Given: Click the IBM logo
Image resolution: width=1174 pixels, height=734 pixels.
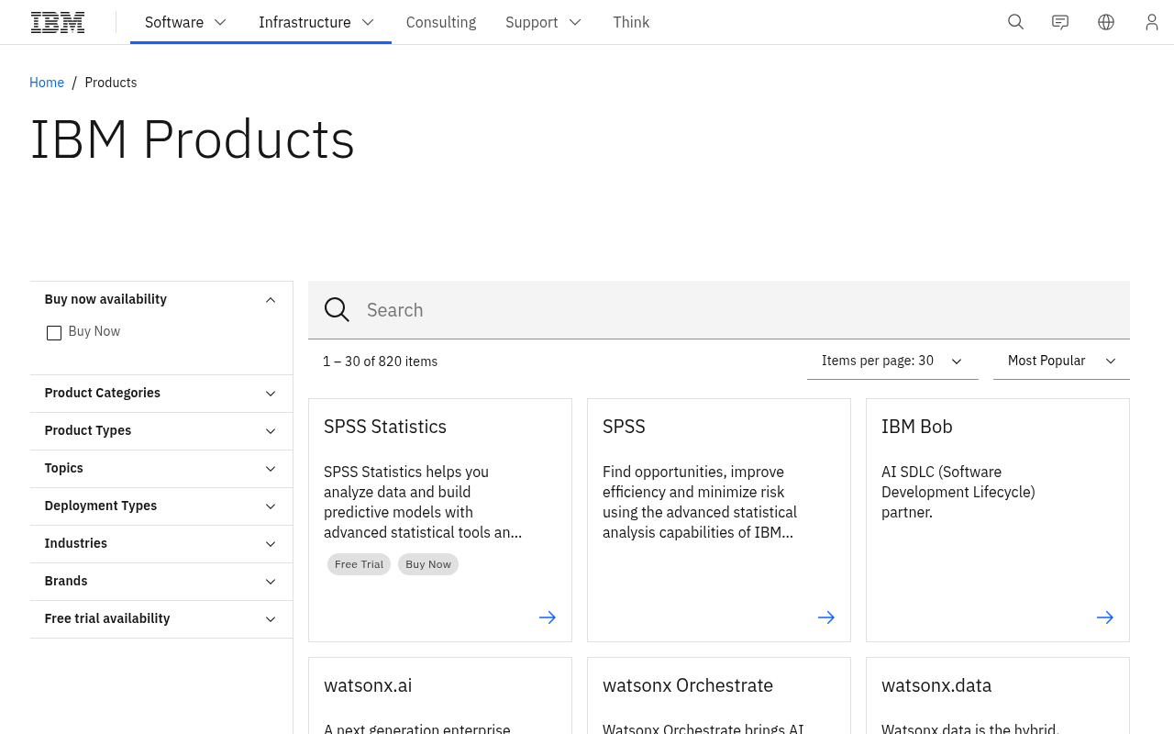Looking at the screenshot, I should [58, 22].
